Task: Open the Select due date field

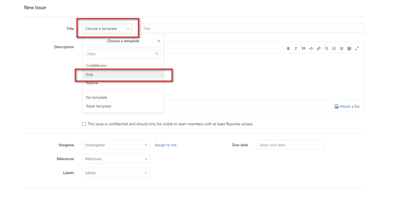Action: click(x=290, y=145)
